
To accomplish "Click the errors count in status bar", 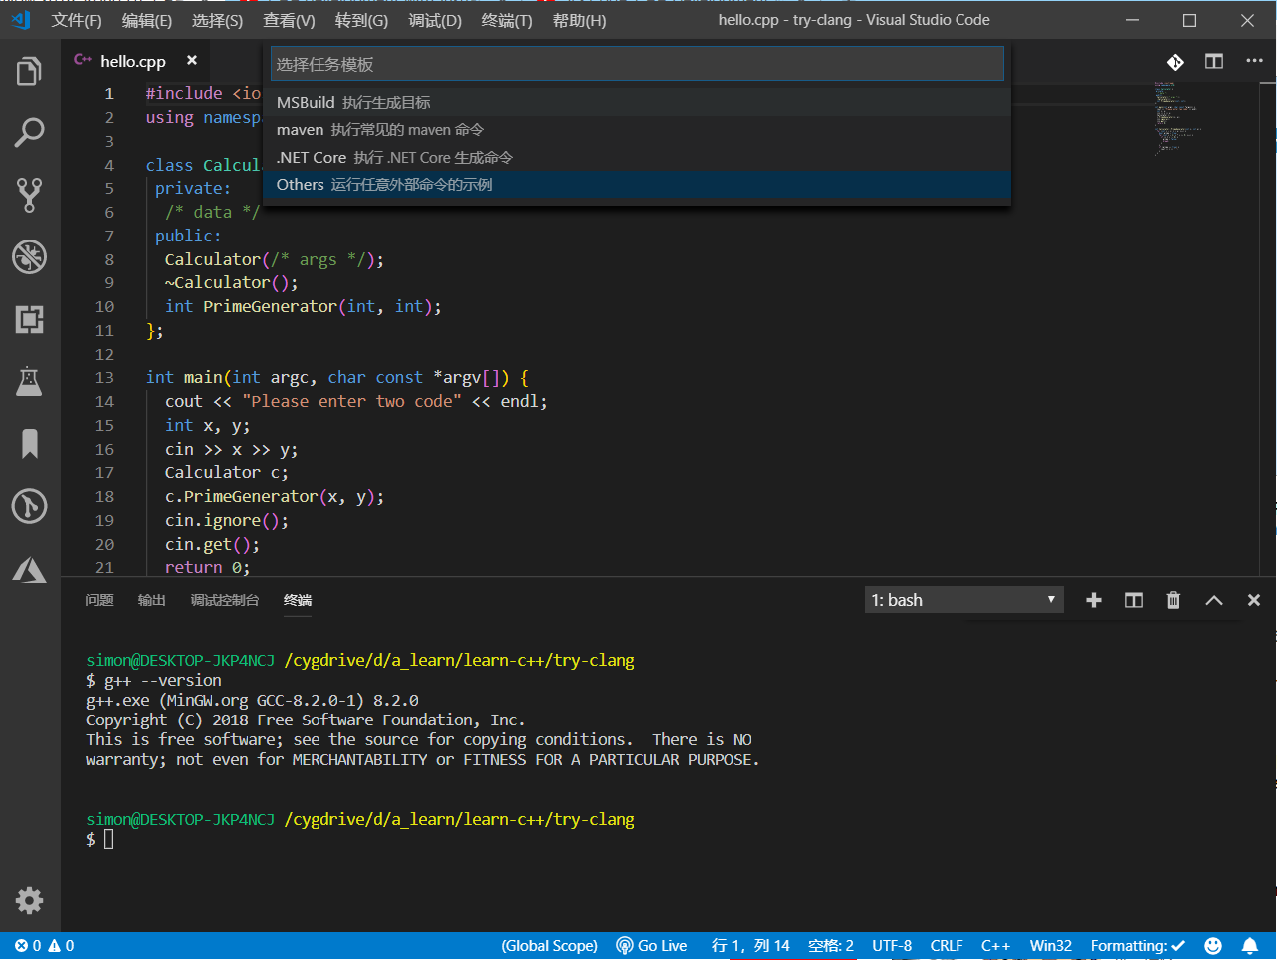I will pos(27,946).
